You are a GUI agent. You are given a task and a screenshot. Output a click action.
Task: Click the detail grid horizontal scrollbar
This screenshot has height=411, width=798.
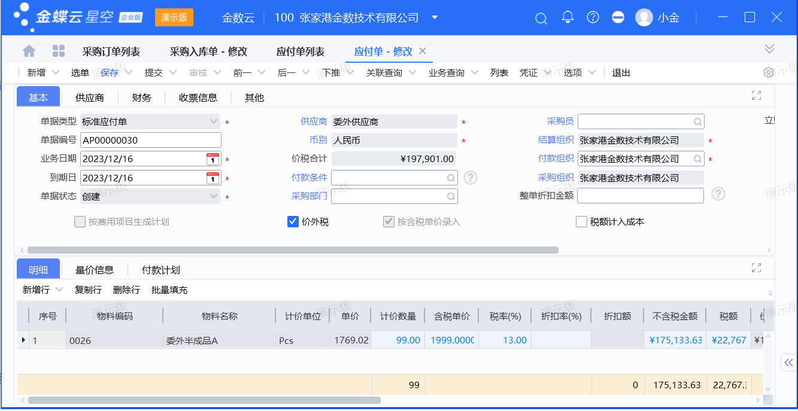tap(204, 400)
